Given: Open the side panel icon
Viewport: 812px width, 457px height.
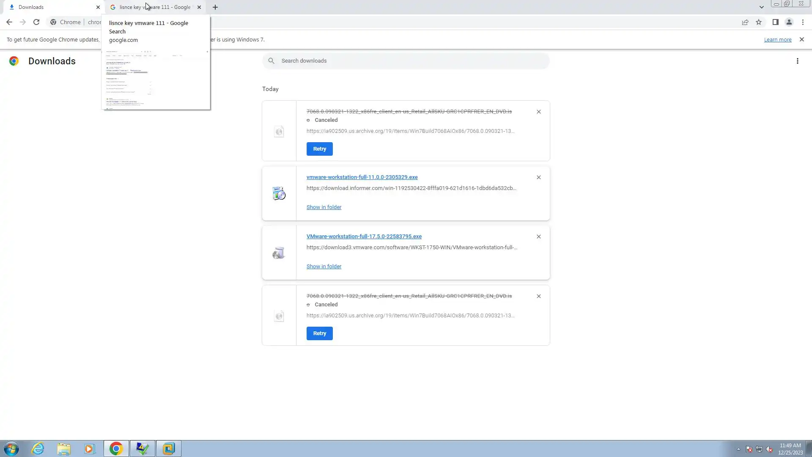Looking at the screenshot, I should 775,22.
